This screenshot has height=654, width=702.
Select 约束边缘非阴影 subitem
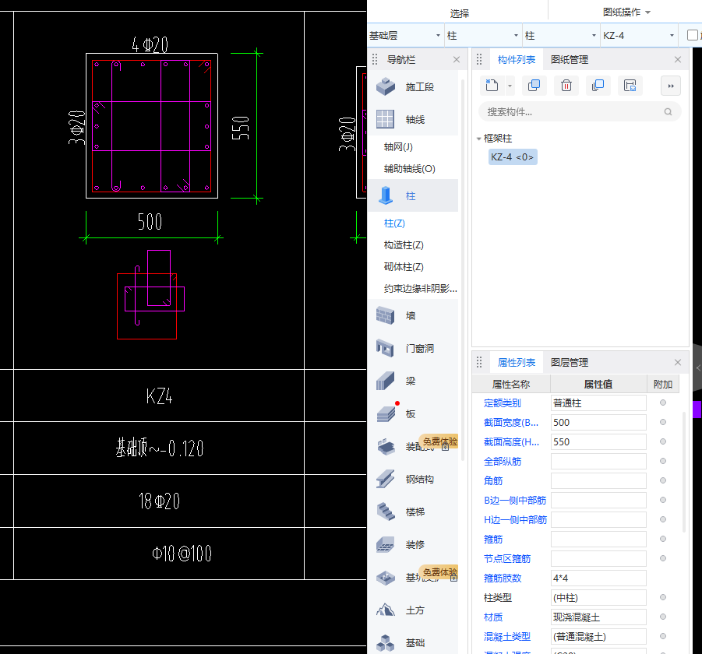[421, 289]
